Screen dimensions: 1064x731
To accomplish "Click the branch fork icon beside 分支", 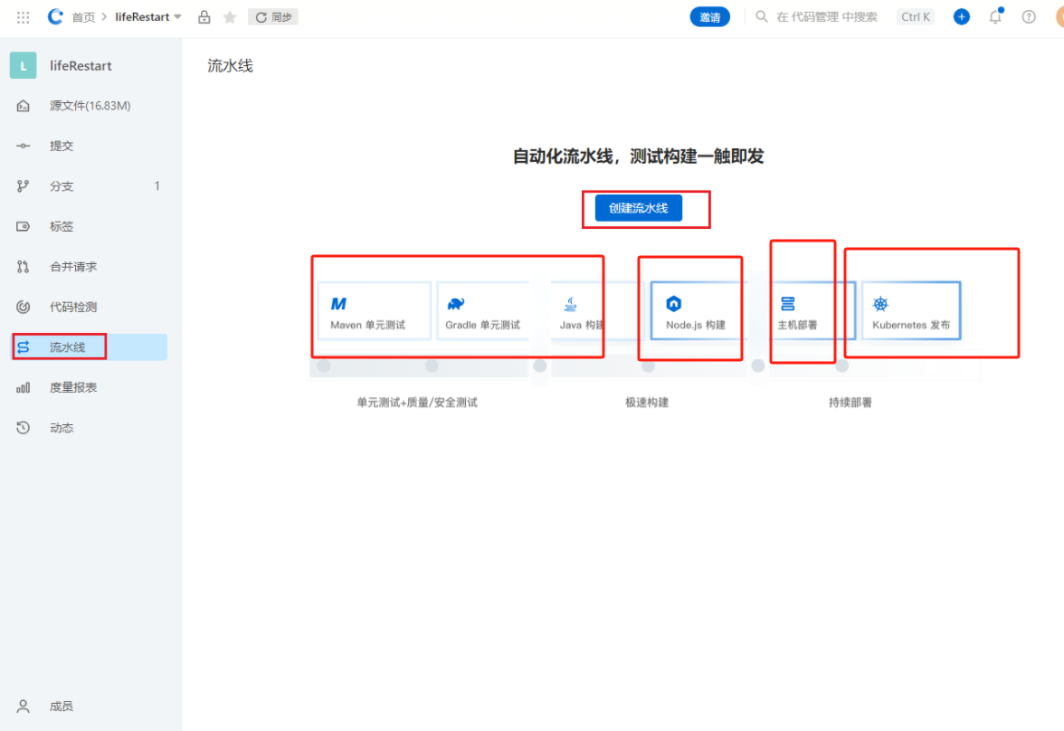I will click(x=24, y=186).
